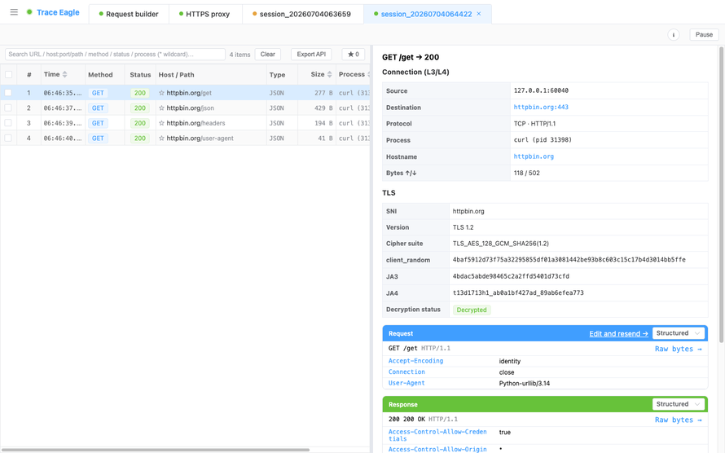Click the vertical scrollbar of the details panel
This screenshot has height=453, width=725.
click(721, 194)
